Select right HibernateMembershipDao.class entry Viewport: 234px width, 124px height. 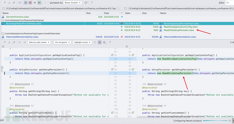pos(180,37)
